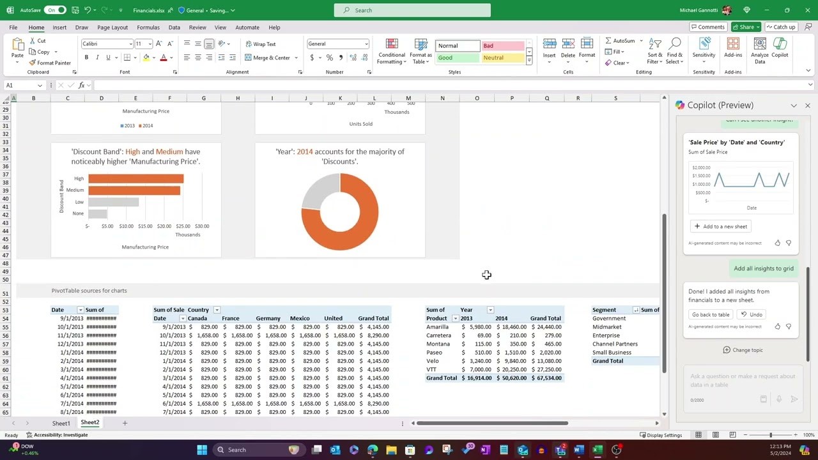The image size is (818, 460).
Task: Expand the Merge & Center dropdown arrow
Action: point(296,57)
